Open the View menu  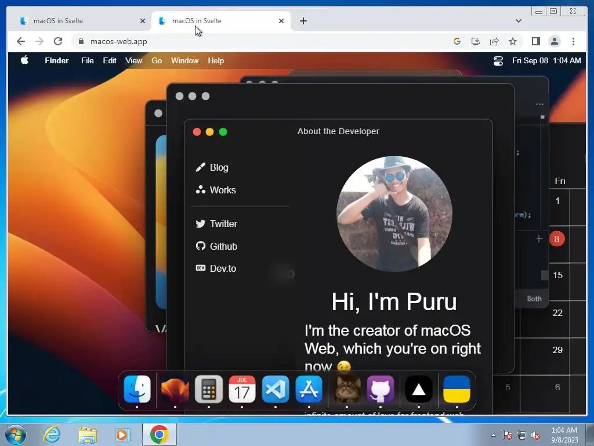click(133, 60)
